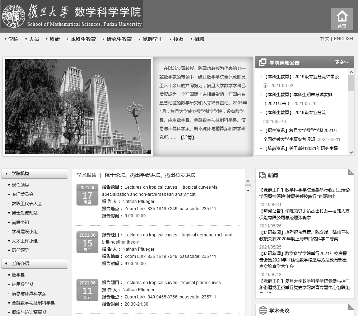Open 数学系 in the sidebar

(x=18, y=275)
